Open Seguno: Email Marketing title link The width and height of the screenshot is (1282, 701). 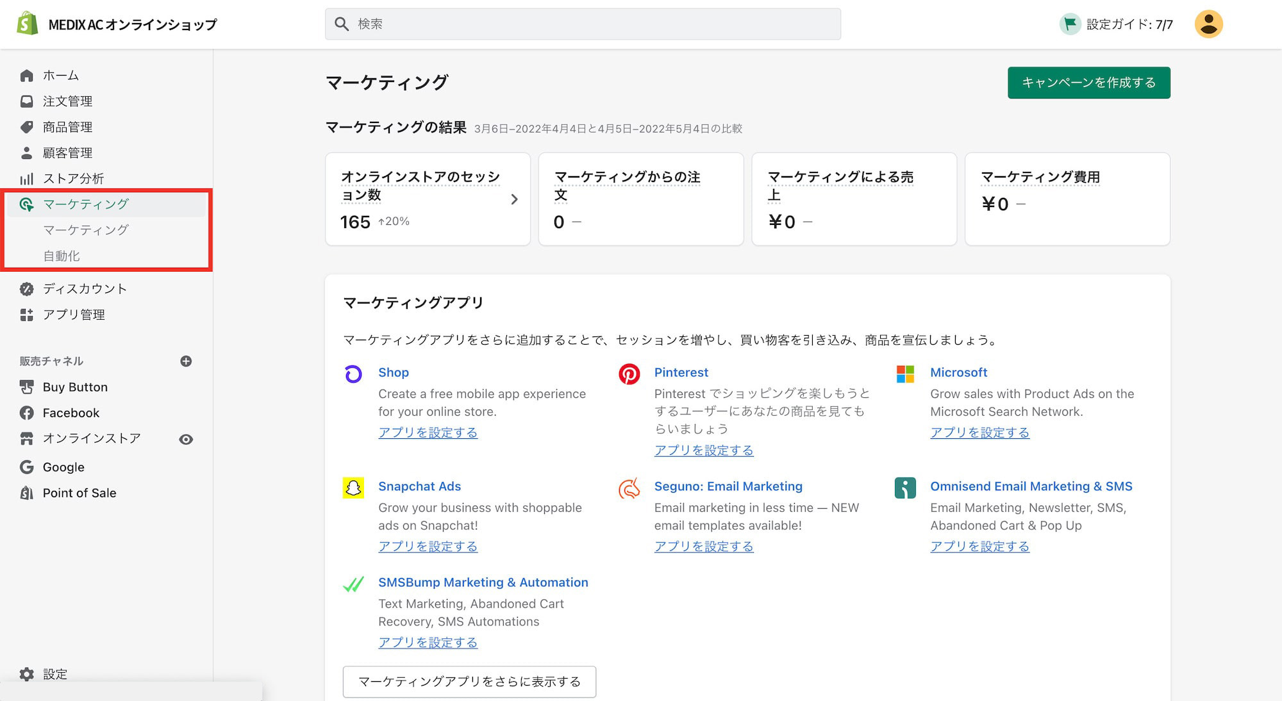[x=728, y=486]
